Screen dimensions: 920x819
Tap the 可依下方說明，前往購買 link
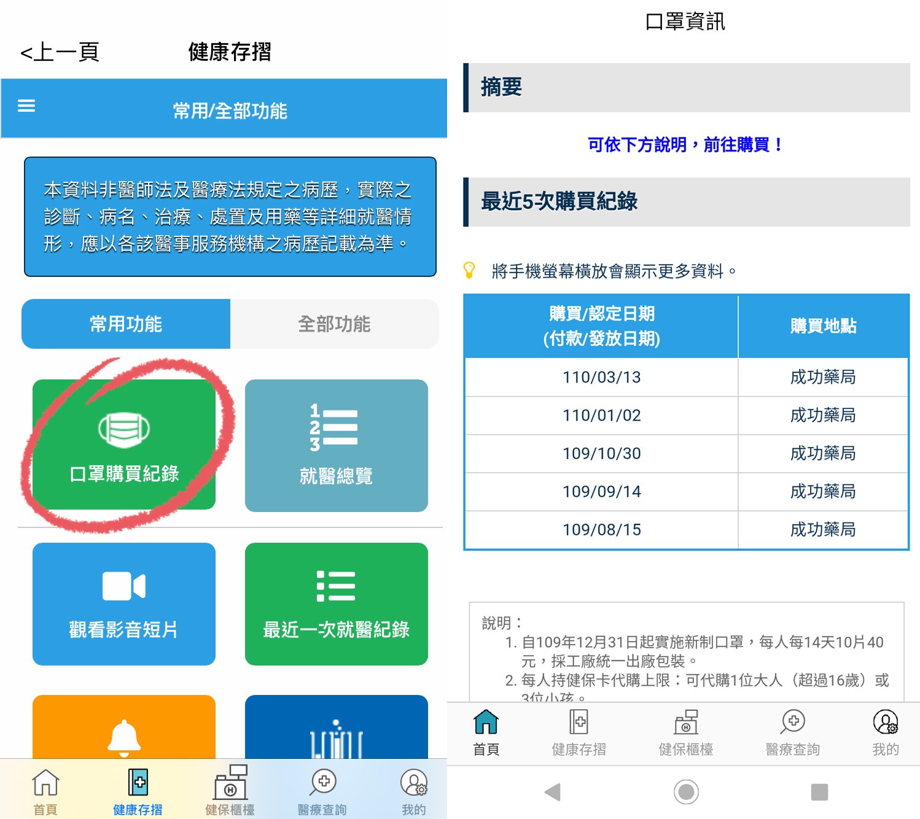tap(685, 145)
